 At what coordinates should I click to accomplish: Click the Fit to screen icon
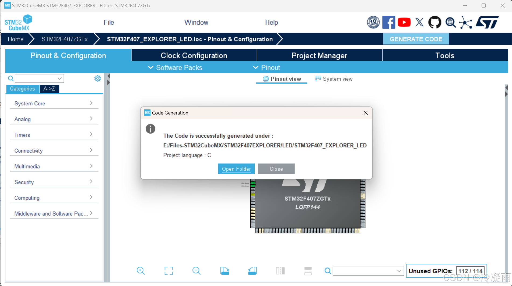point(169,271)
